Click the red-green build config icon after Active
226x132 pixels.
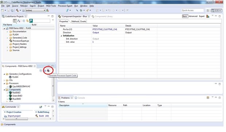47,10
